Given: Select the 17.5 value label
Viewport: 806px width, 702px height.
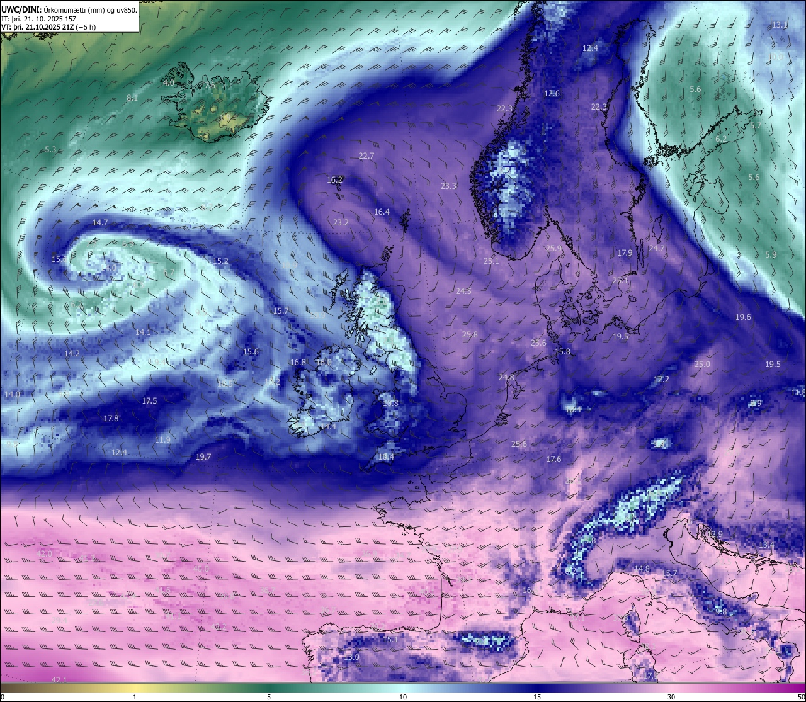Looking at the screenshot, I should pyautogui.click(x=149, y=401).
